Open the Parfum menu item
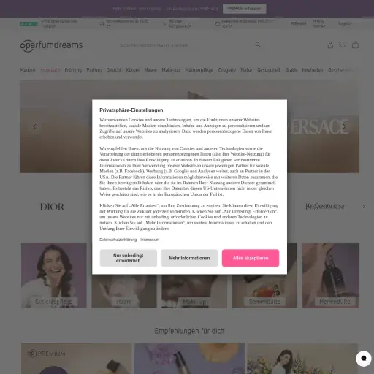 [94, 70]
